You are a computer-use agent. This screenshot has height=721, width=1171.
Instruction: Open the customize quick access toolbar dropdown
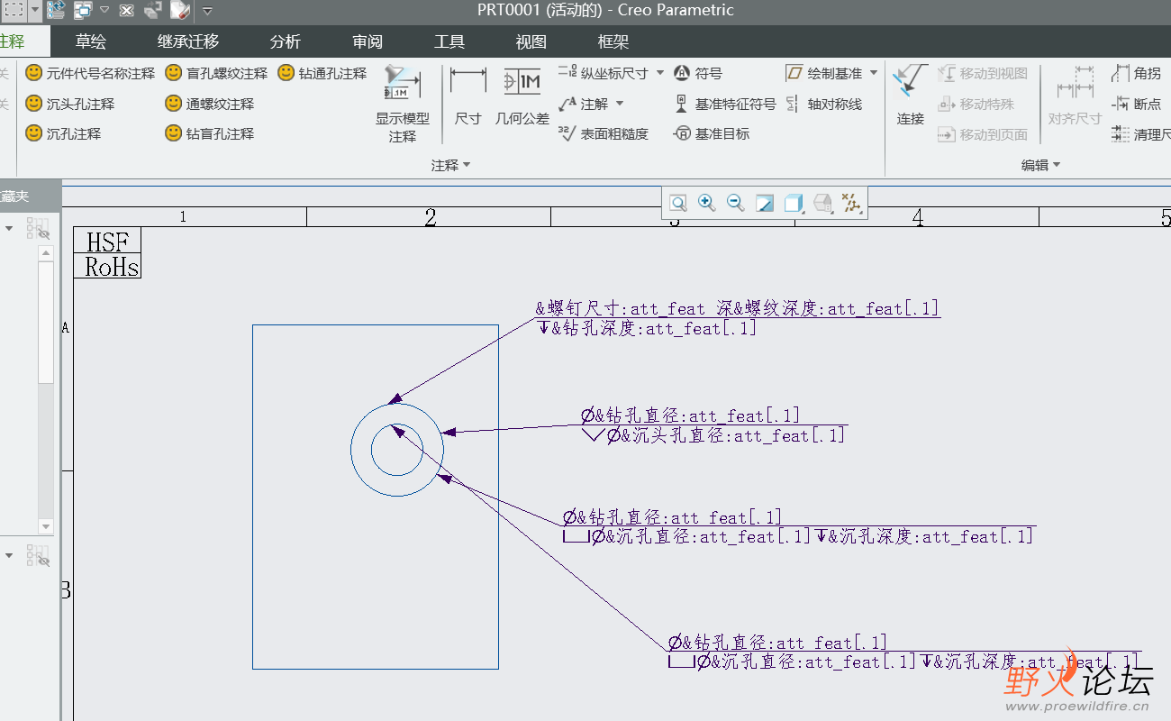click(207, 11)
